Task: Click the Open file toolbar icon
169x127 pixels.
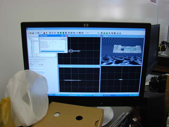Action: click(30, 33)
